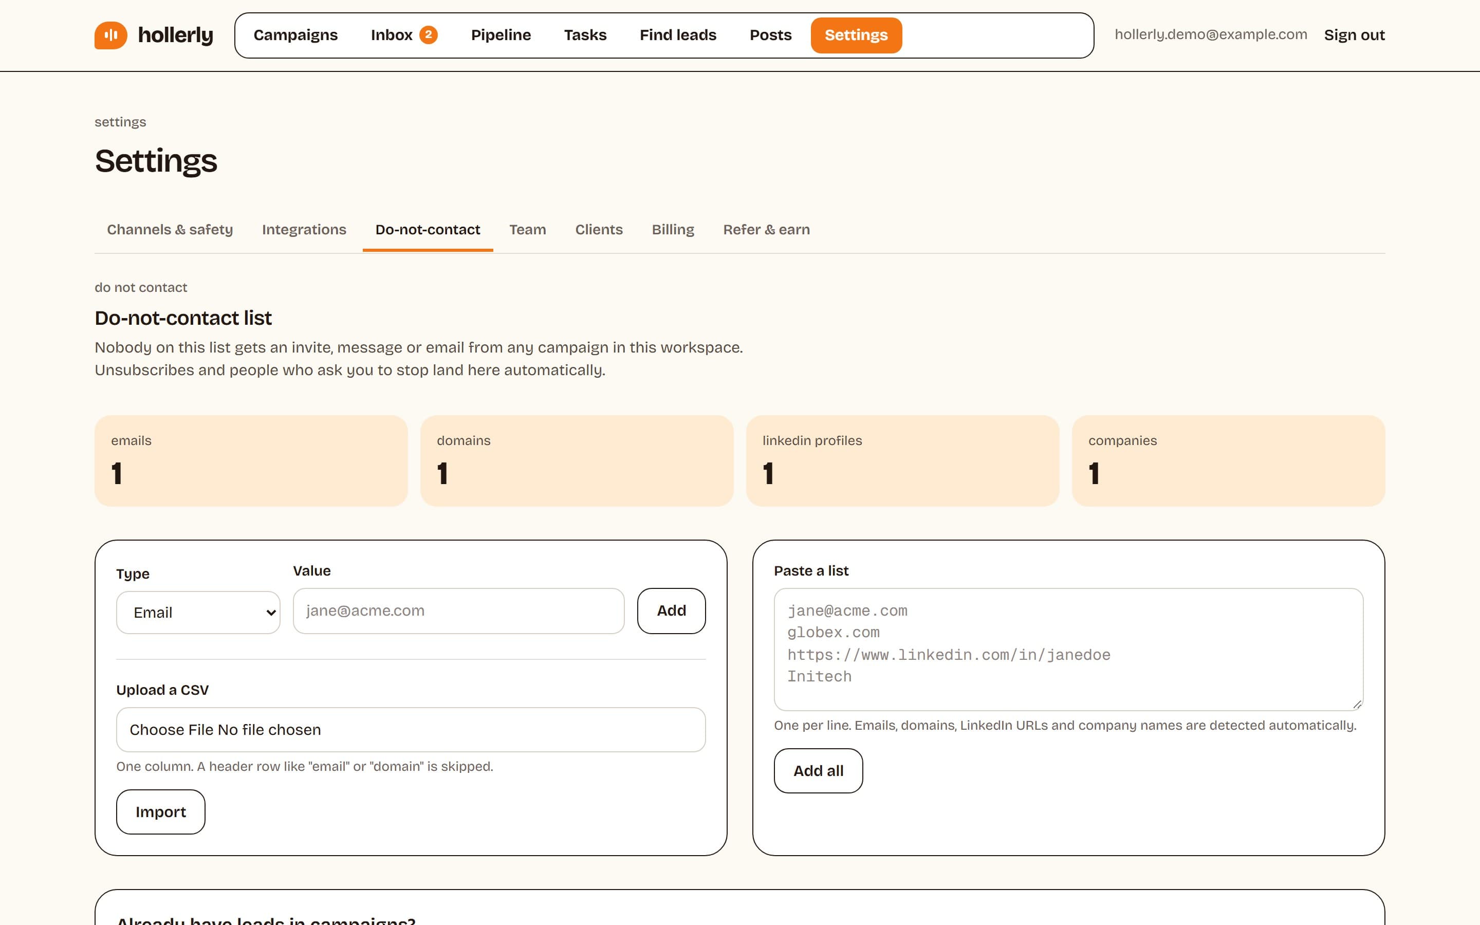This screenshot has height=925, width=1480.
Task: Click the Do-not-contact list heading
Action: click(x=183, y=318)
